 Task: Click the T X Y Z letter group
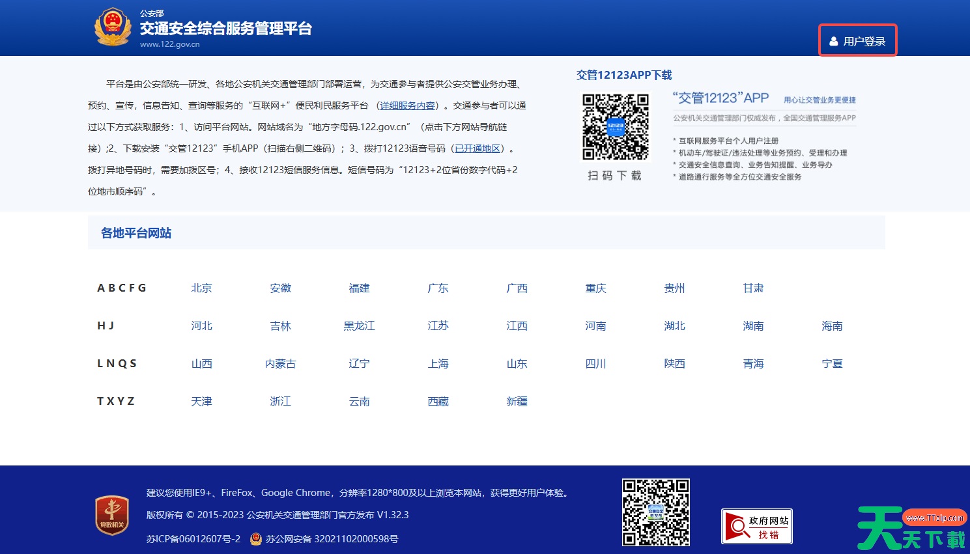pyautogui.click(x=116, y=402)
